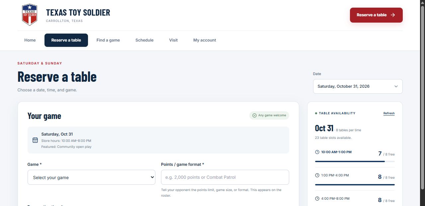
Task: Click the clock icon for 10:00 AM–1:00 PM
Action: [317, 152]
